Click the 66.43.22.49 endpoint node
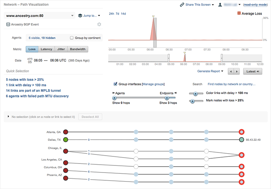The image size is (271, 189). pos(242,139)
